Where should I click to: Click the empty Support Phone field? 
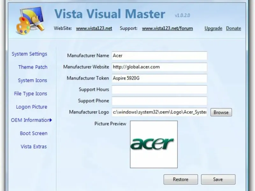159,101
